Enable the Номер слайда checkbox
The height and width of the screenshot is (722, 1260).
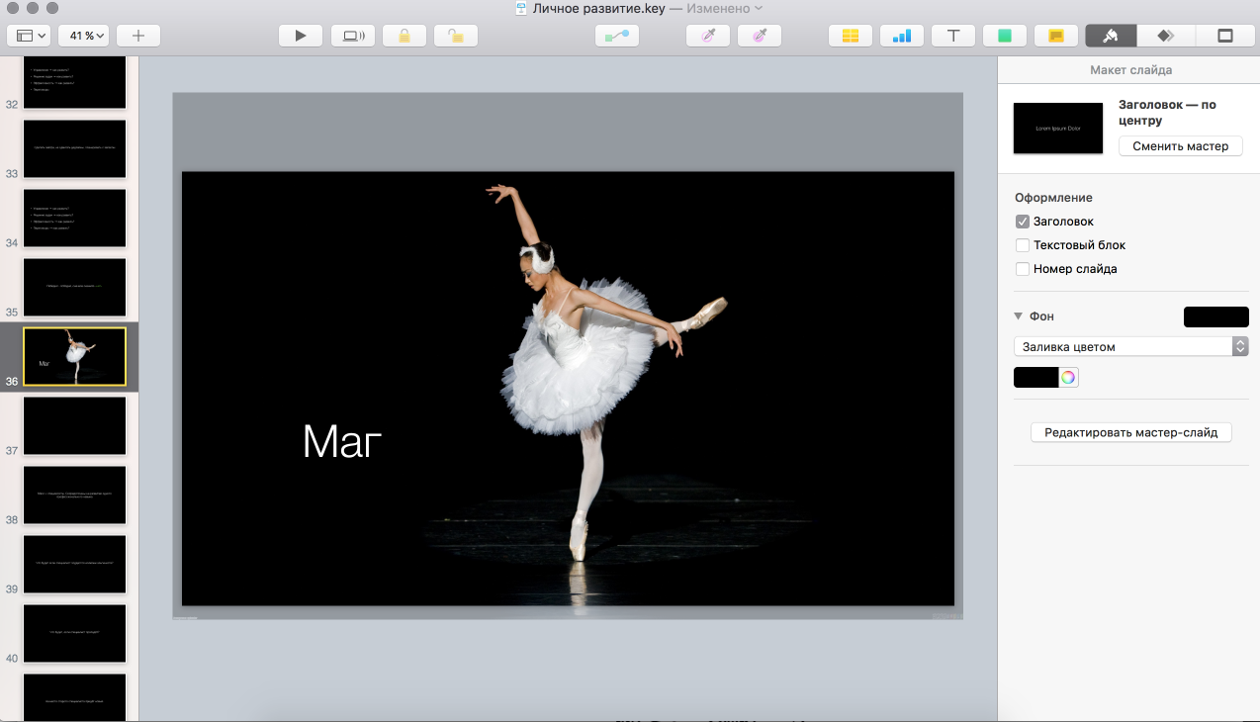click(x=1023, y=269)
